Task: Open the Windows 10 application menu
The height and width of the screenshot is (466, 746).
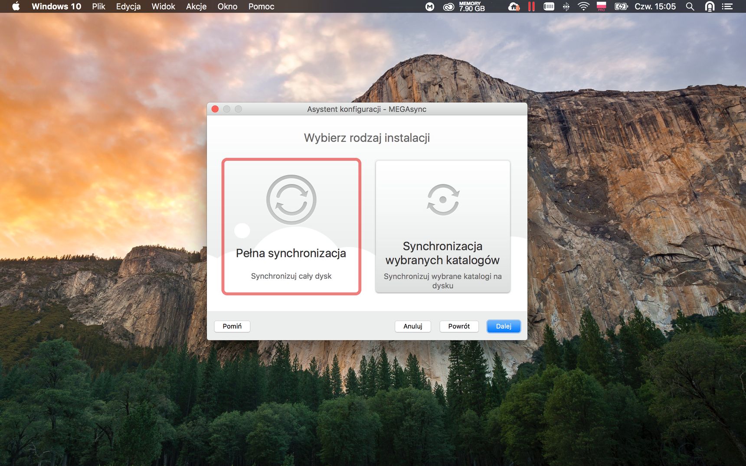Action: (x=56, y=7)
